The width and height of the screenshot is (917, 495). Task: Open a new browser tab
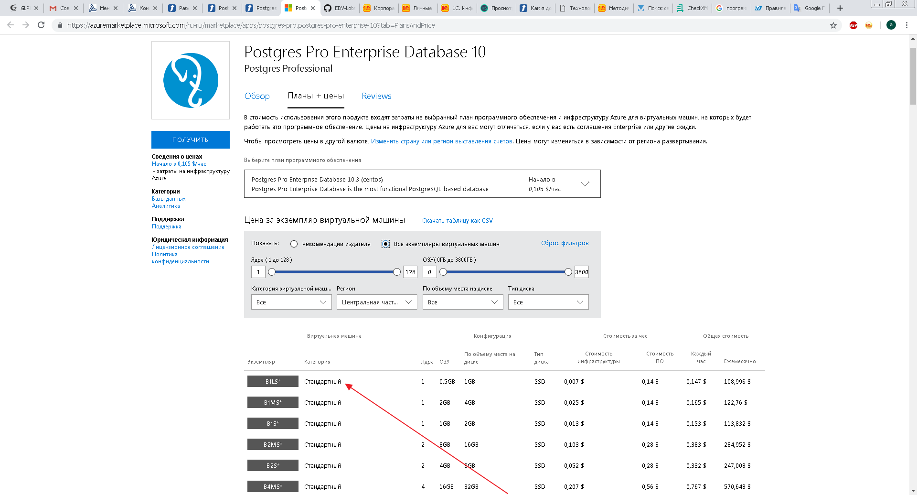(840, 8)
